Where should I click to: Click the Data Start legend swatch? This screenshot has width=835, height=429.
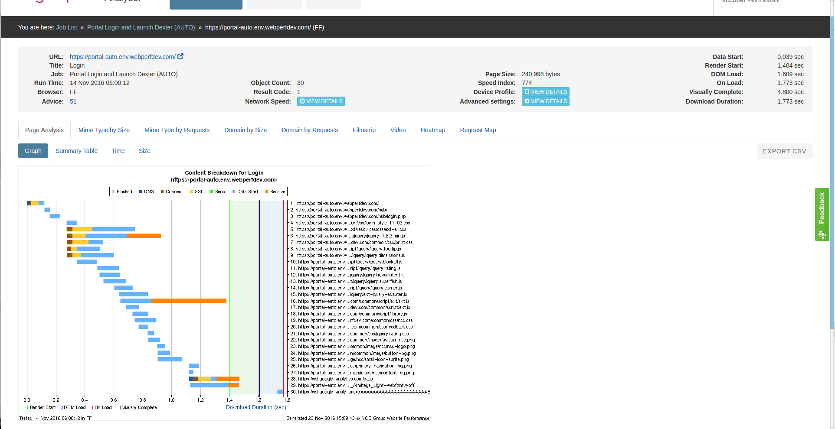tap(234, 192)
